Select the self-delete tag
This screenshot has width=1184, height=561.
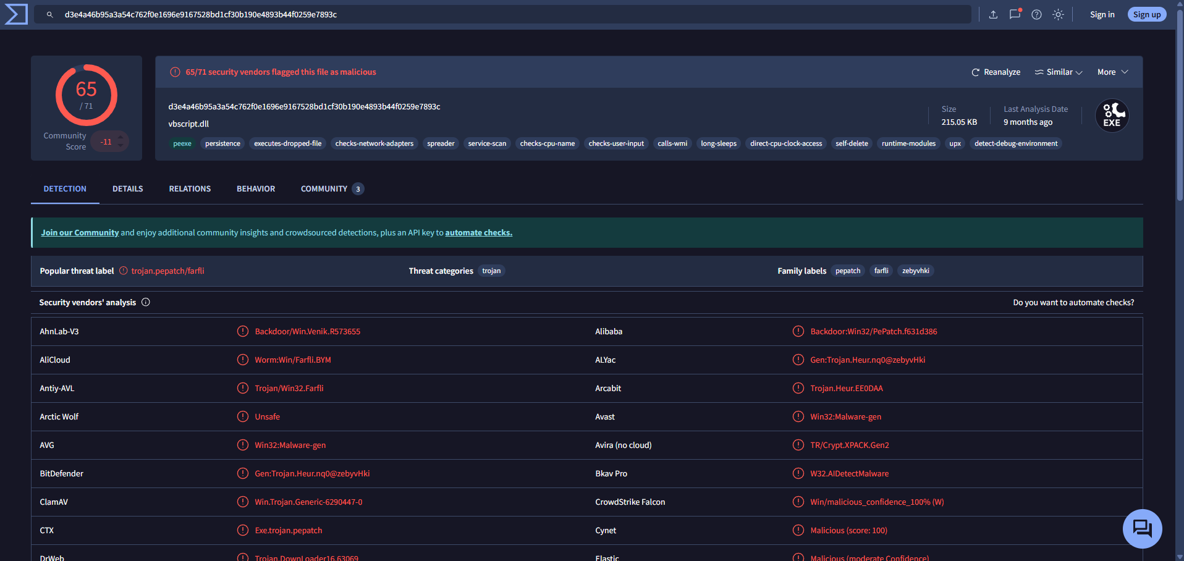coord(852,143)
